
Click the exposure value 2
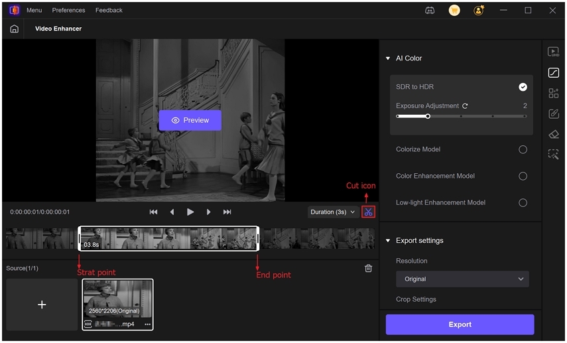(x=525, y=106)
